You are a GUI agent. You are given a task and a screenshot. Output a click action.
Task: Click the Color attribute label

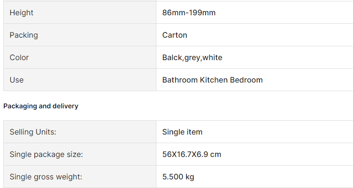coord(19,58)
